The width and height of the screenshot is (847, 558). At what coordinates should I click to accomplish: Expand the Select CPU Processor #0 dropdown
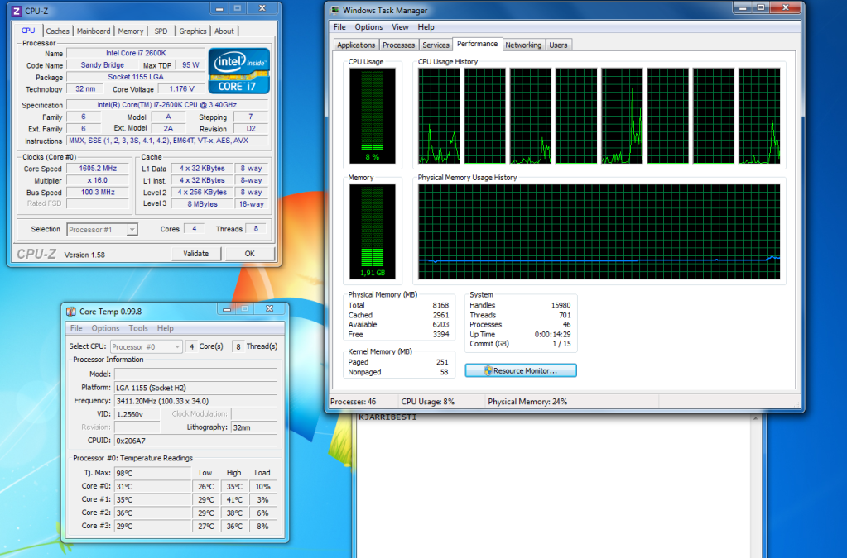tap(146, 346)
